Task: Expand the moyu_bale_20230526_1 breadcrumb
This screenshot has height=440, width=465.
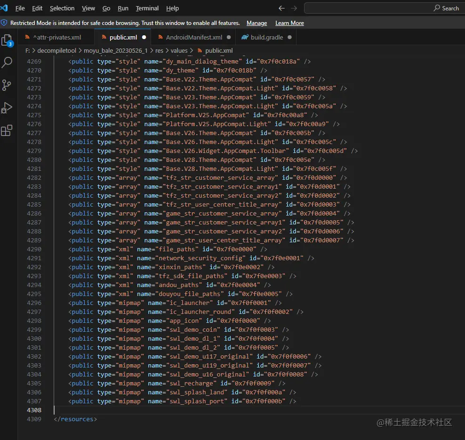Action: point(116,50)
